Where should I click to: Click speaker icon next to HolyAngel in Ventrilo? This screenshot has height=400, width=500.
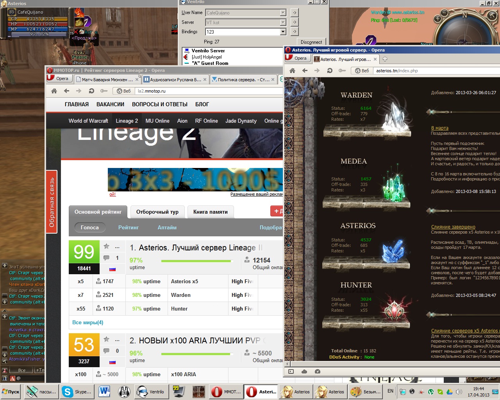pos(186,57)
